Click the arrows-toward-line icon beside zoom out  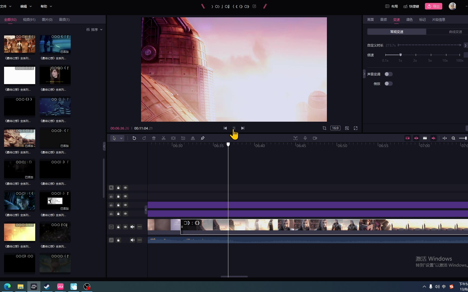pyautogui.click(x=445, y=138)
